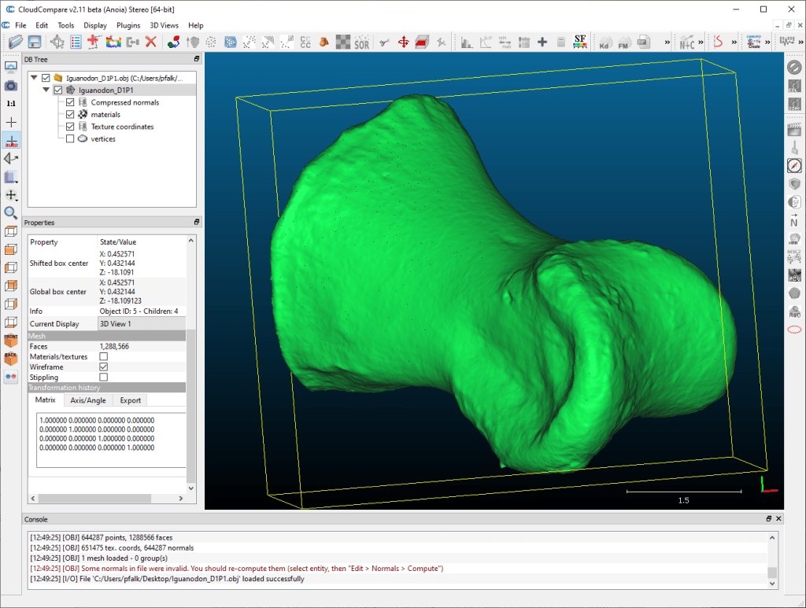Collapse the Iguanodon_D1P1 mesh node
This screenshot has height=608, width=806.
click(x=46, y=90)
